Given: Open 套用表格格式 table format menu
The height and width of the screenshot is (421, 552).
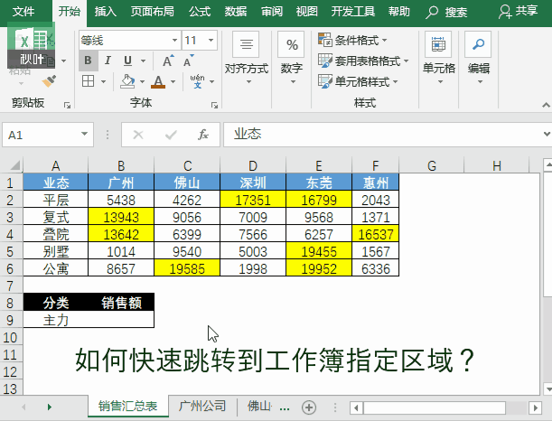Looking at the screenshot, I should point(363,61).
